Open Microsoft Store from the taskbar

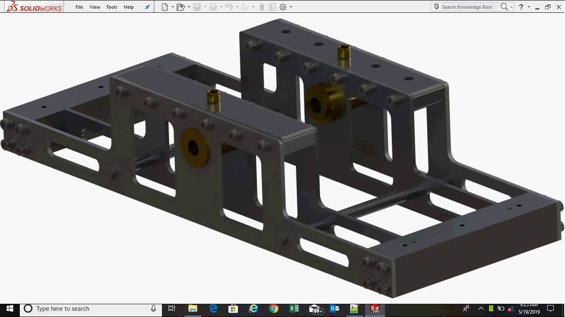click(x=233, y=309)
